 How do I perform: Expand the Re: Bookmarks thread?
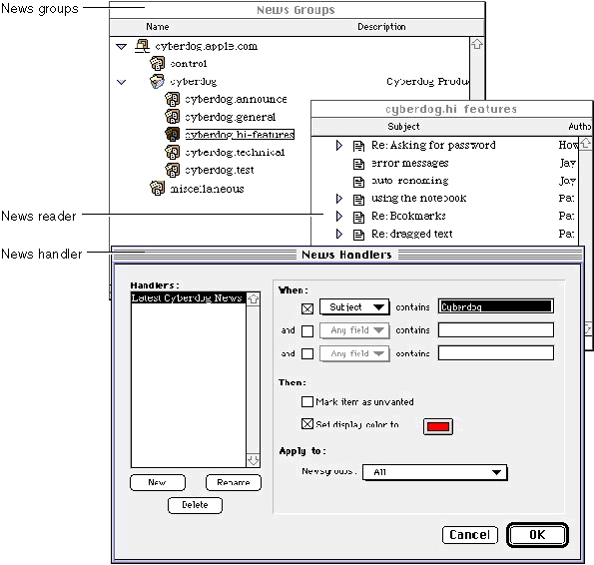339,217
